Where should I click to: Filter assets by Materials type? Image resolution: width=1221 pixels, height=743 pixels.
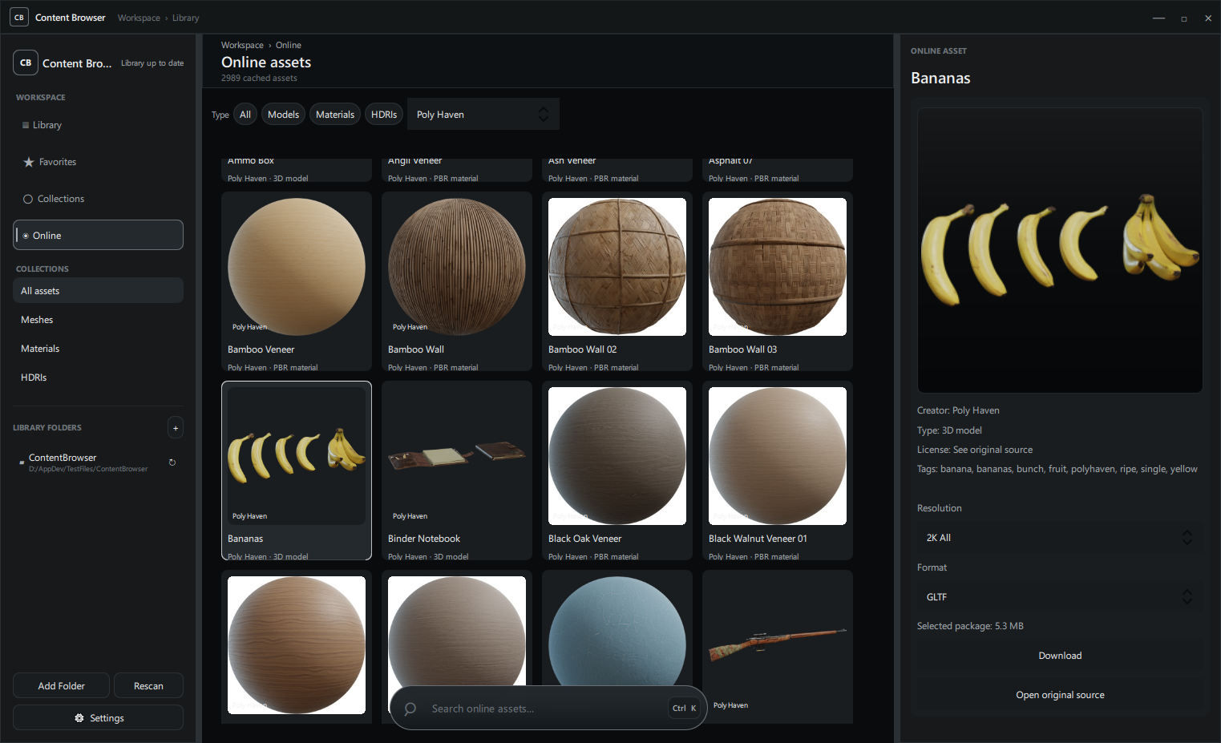[335, 115]
